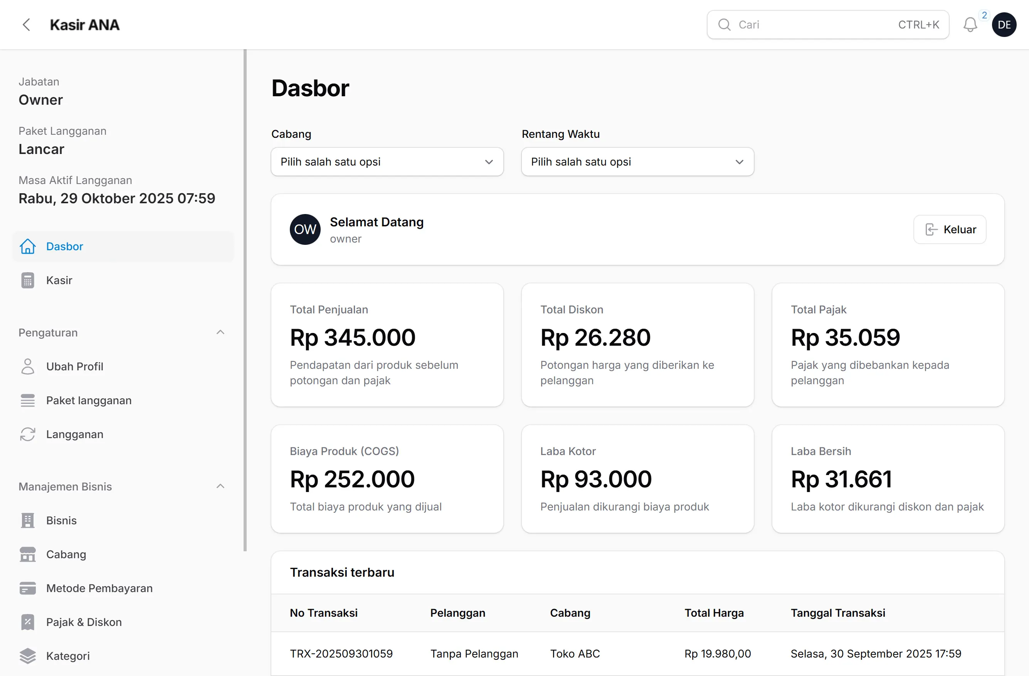
Task: Click the Metode Pembayaran card icon
Action: [x=28, y=588]
